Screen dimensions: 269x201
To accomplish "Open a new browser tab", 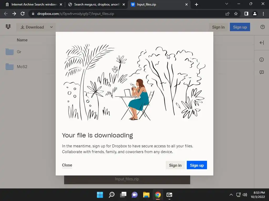I will [x=196, y=4].
